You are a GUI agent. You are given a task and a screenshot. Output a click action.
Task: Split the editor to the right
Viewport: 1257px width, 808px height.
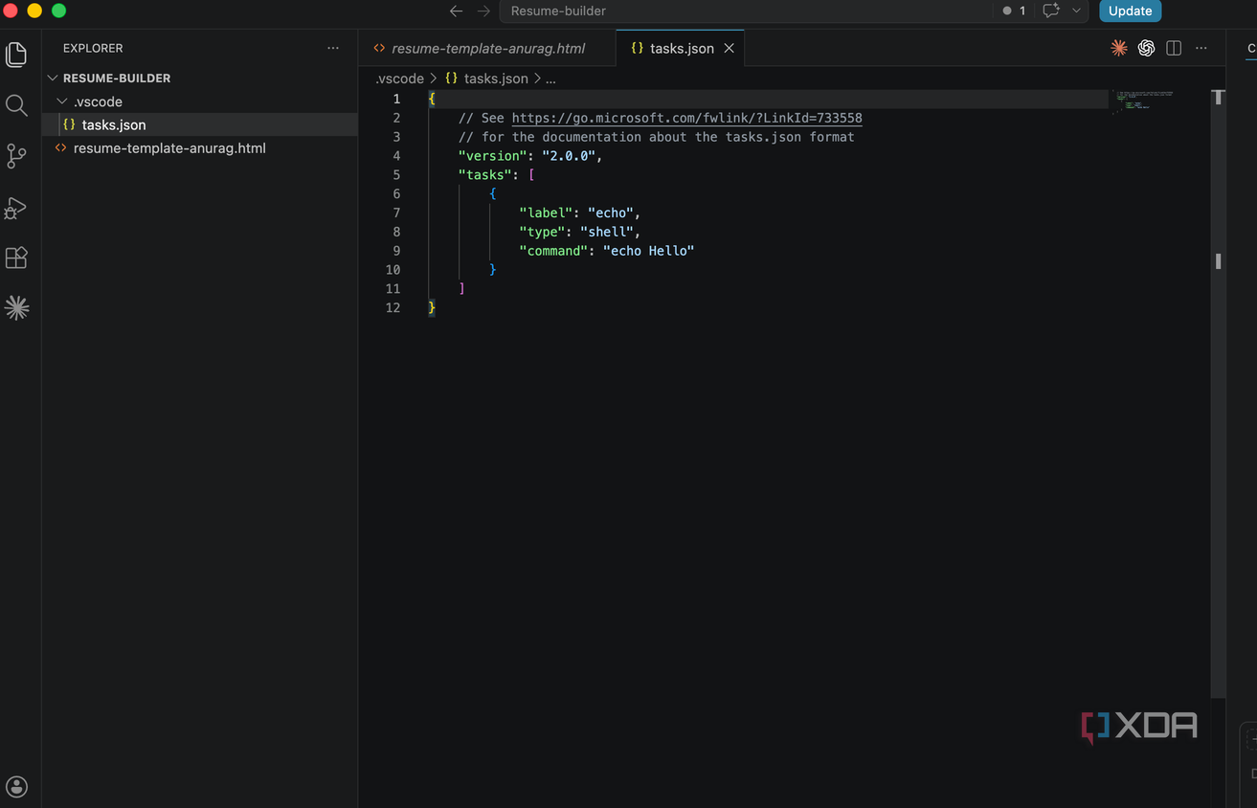coord(1174,48)
